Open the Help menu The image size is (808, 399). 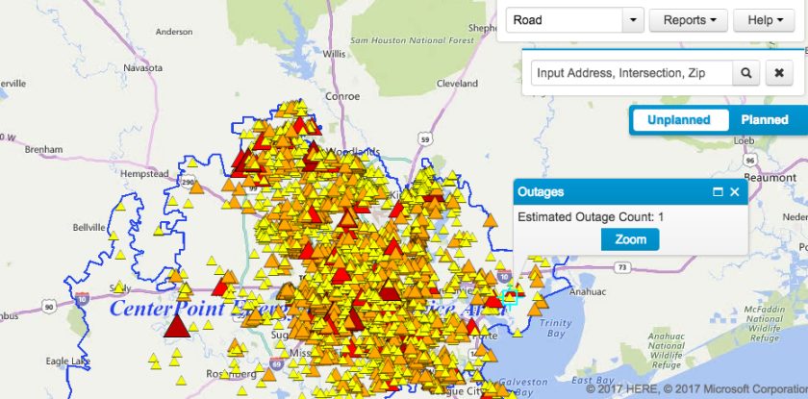point(765,20)
